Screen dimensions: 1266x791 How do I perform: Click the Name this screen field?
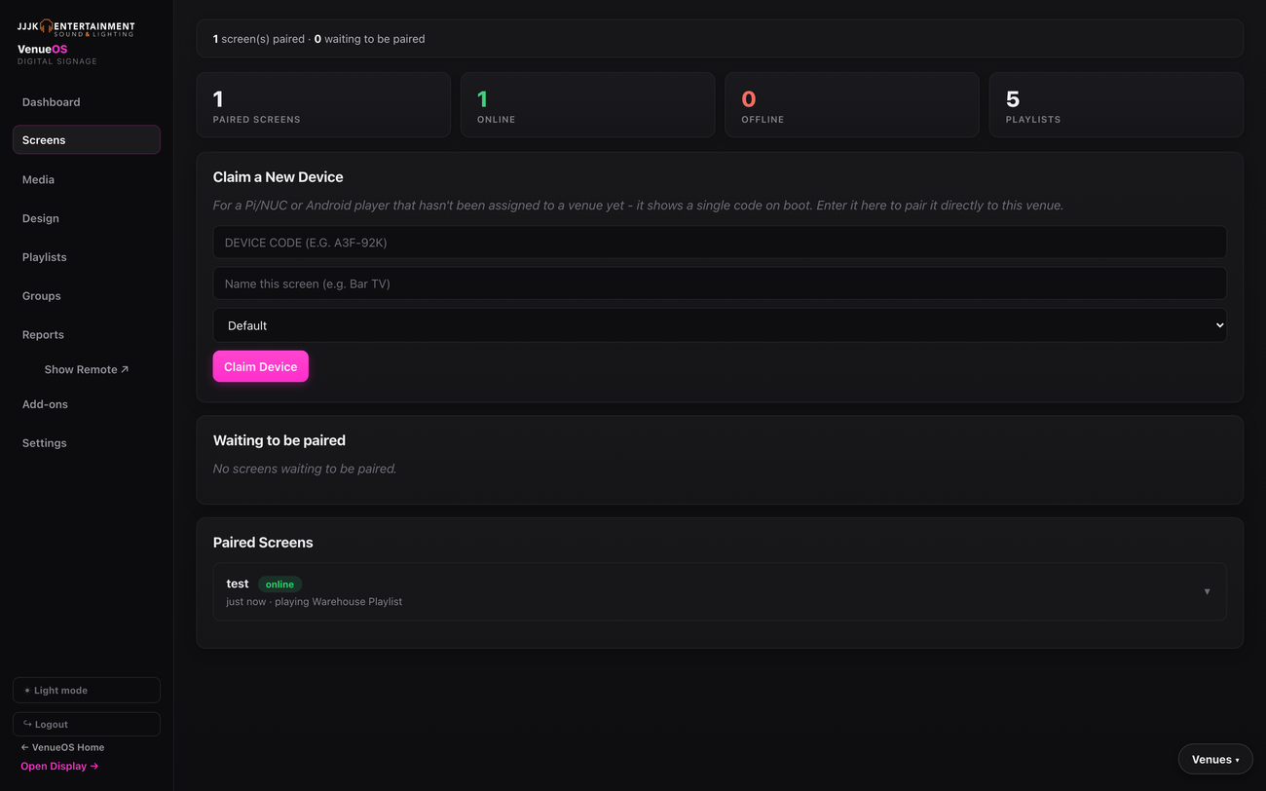[720, 283]
